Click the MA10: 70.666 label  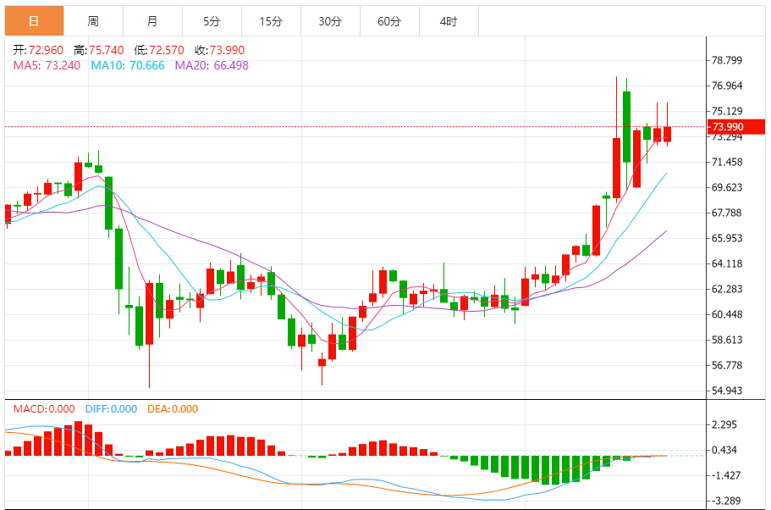coord(127,65)
